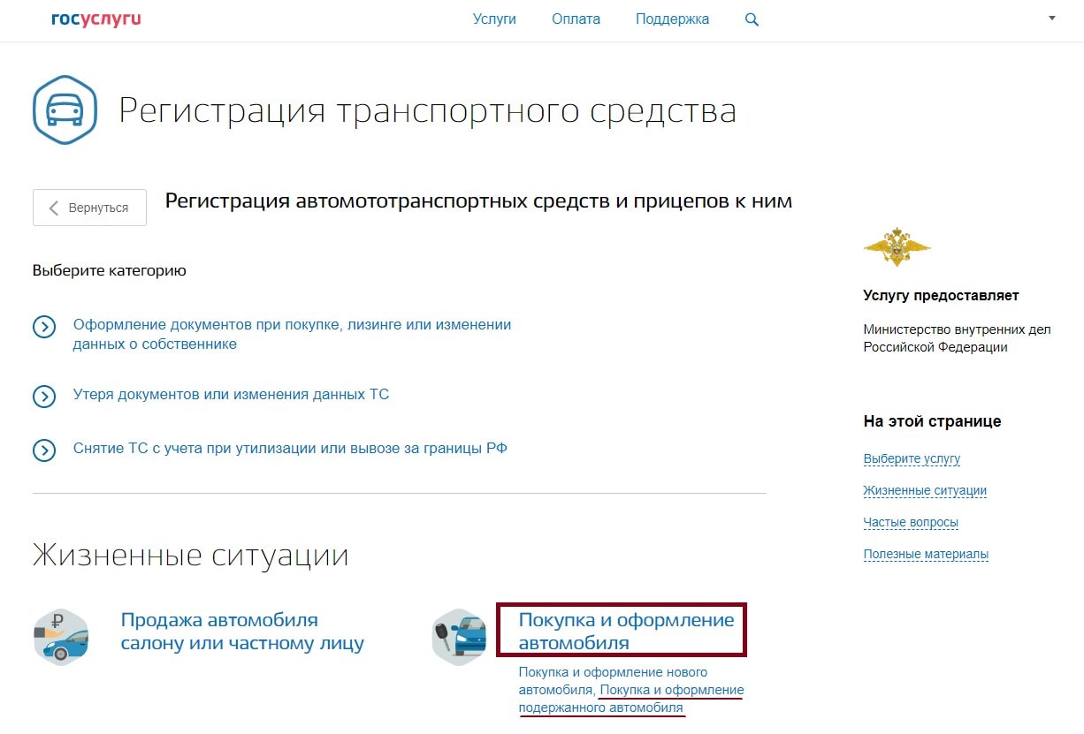Open Покупка и оформление нового автомобиля link

tap(613, 680)
